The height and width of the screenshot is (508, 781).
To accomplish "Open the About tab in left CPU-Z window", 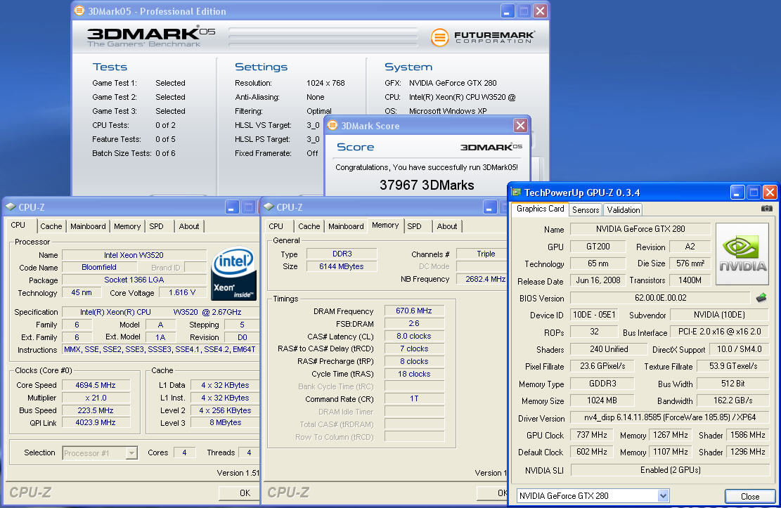I will 189,226.
